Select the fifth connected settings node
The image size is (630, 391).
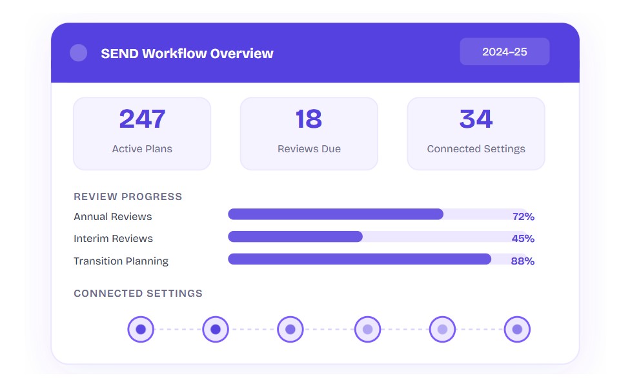point(442,329)
